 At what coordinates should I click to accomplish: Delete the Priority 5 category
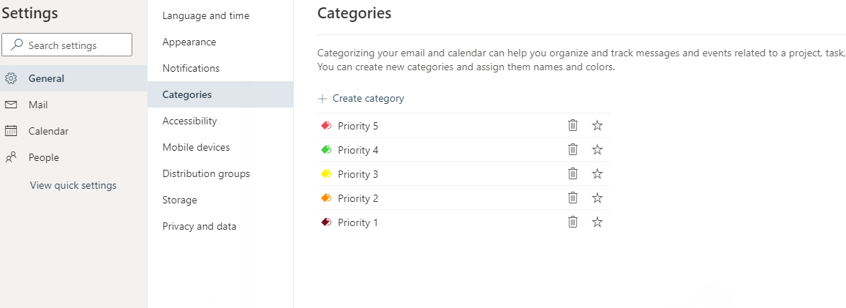point(573,125)
